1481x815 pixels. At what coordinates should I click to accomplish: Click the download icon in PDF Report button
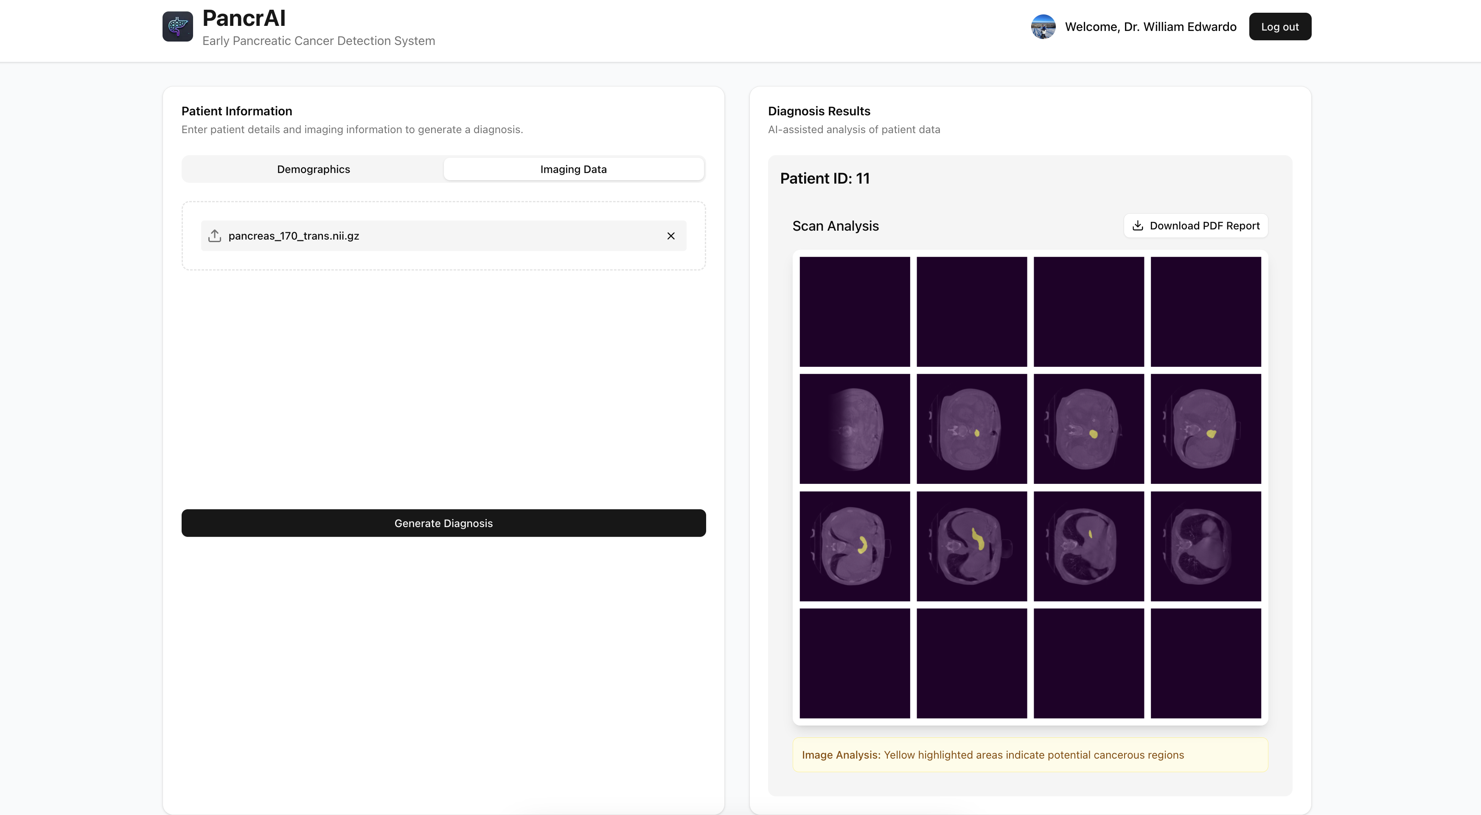tap(1137, 226)
